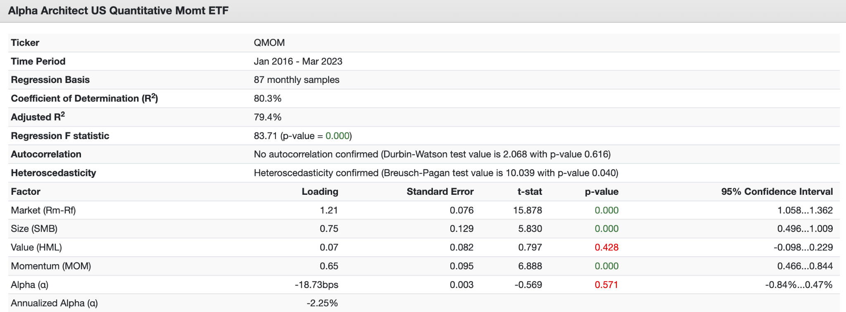Click the Size standard error '0.129'

click(x=461, y=229)
